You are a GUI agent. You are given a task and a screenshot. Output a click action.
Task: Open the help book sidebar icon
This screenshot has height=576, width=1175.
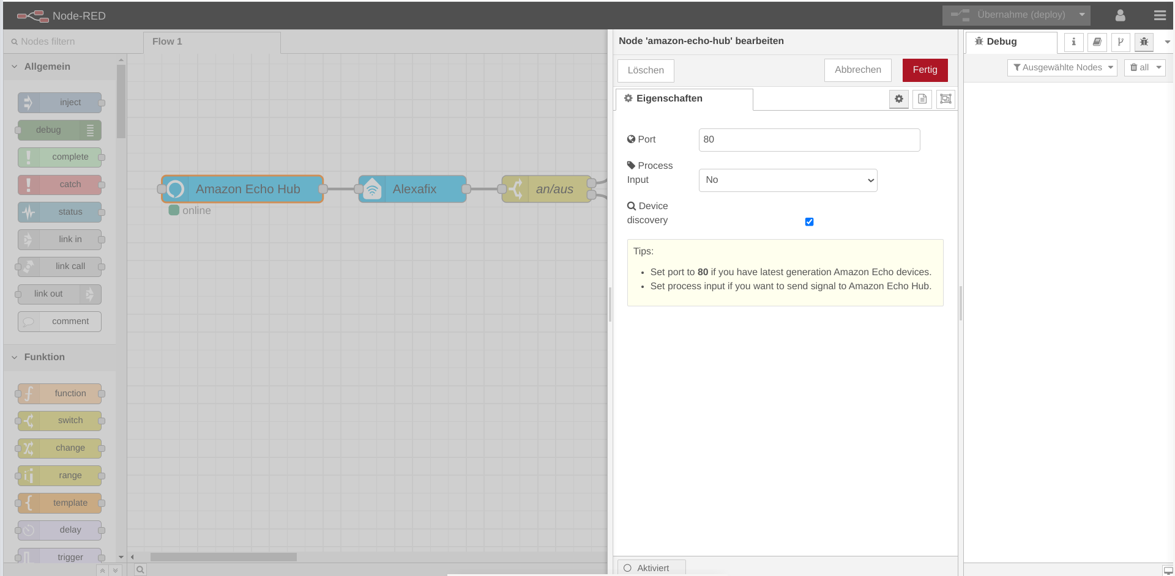point(1097,42)
